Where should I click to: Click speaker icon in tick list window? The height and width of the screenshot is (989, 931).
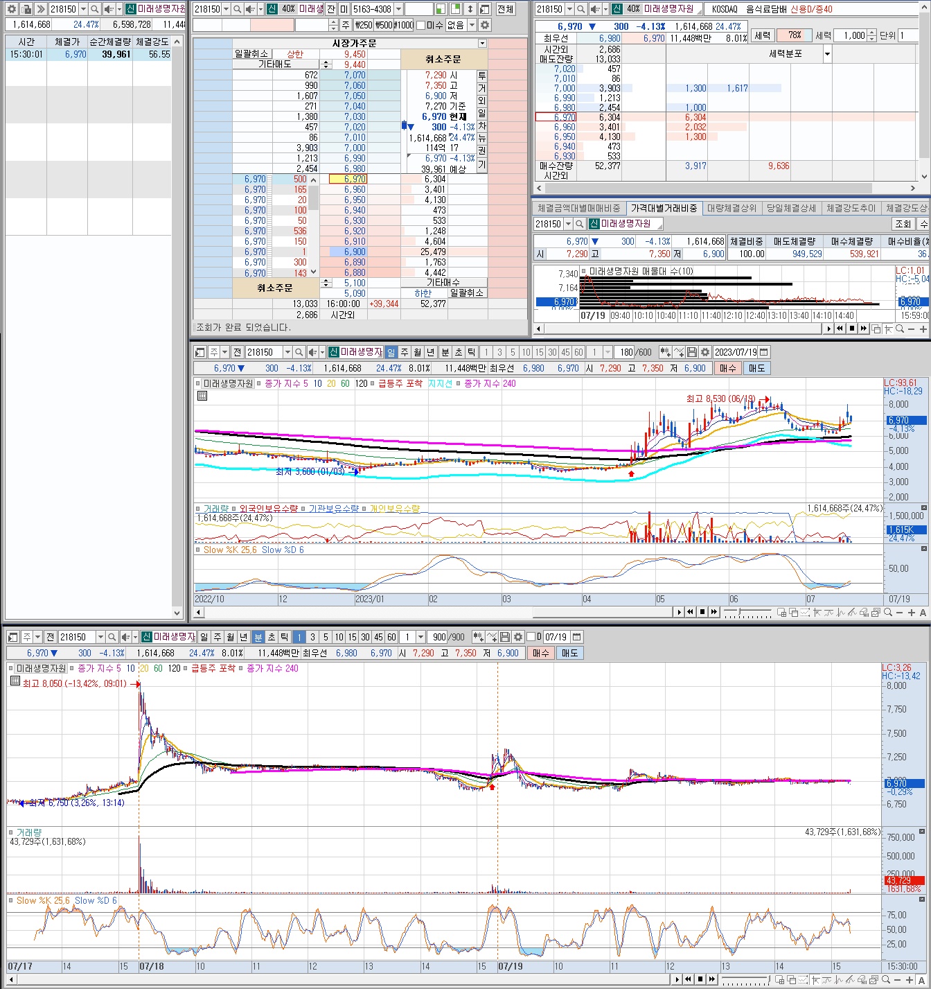[109, 9]
